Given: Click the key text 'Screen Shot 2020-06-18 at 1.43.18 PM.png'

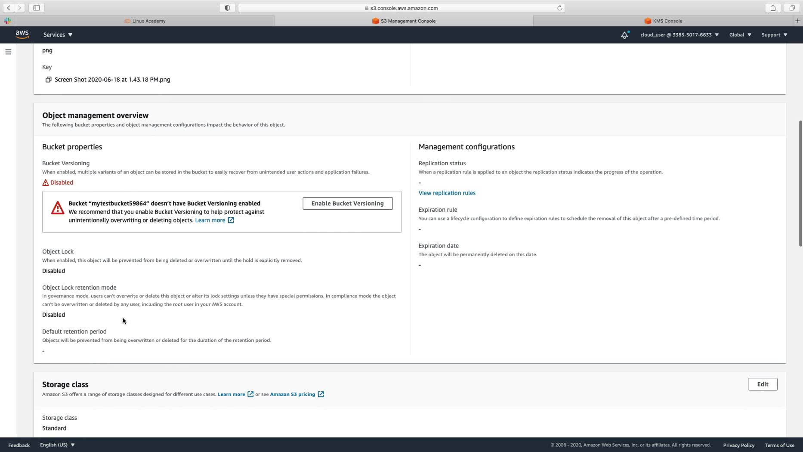Looking at the screenshot, I should (x=112, y=80).
